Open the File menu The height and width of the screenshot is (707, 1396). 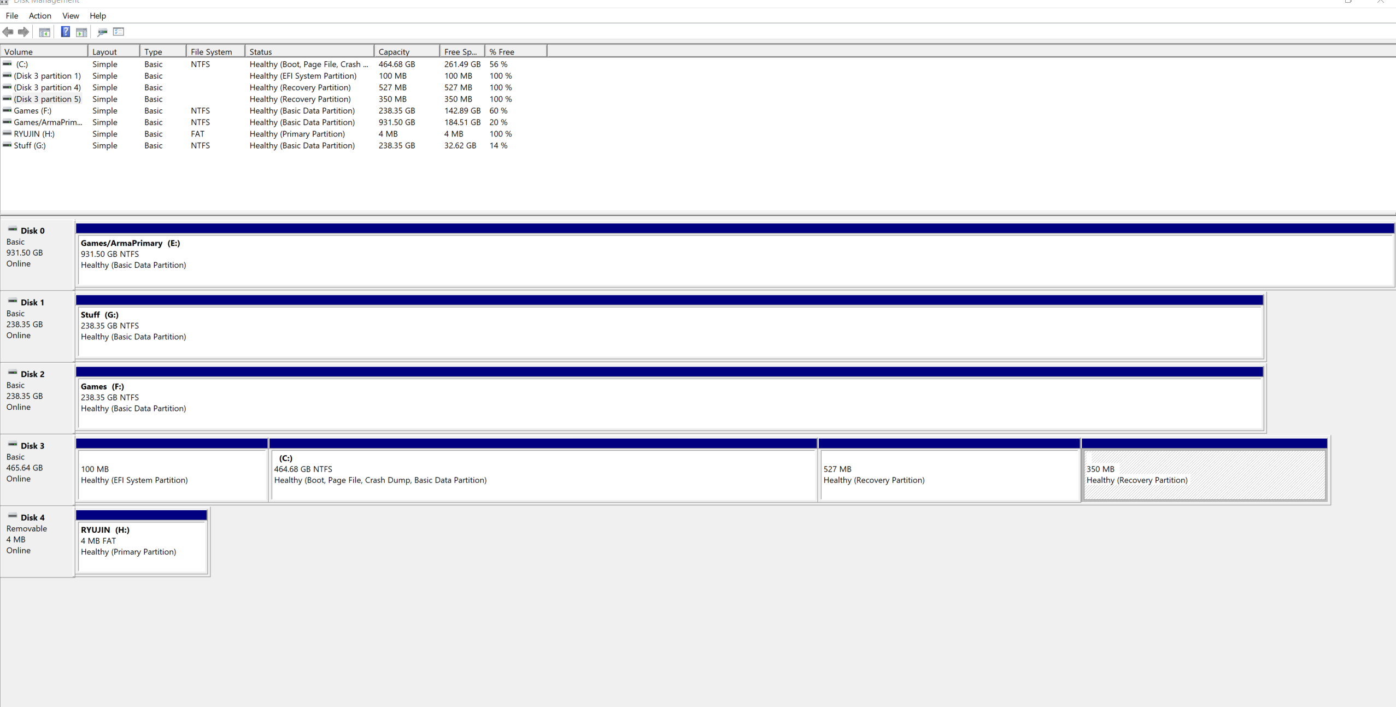12,16
